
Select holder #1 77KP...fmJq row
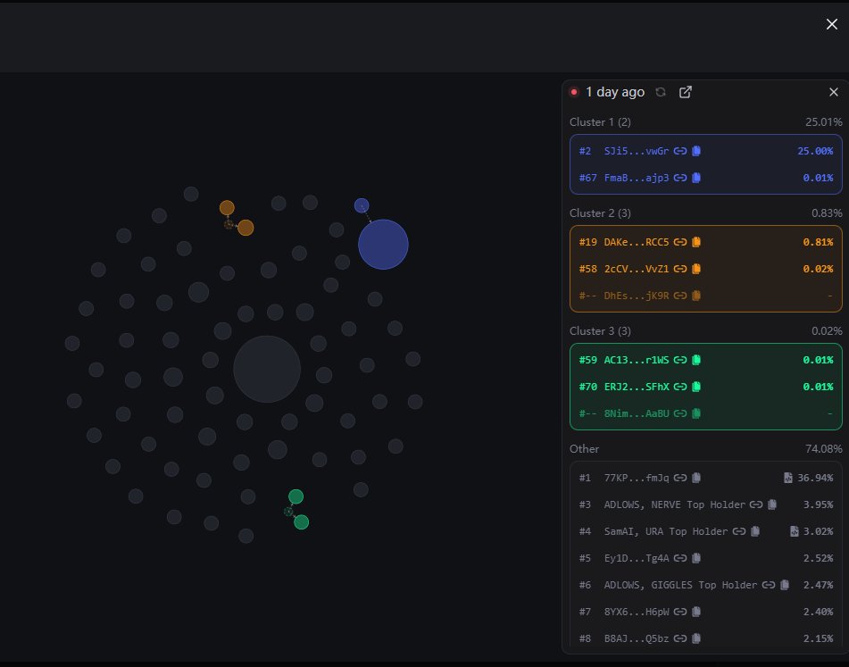[706, 478]
